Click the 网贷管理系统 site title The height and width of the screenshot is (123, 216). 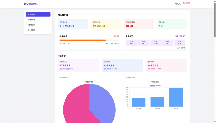point(31,4)
